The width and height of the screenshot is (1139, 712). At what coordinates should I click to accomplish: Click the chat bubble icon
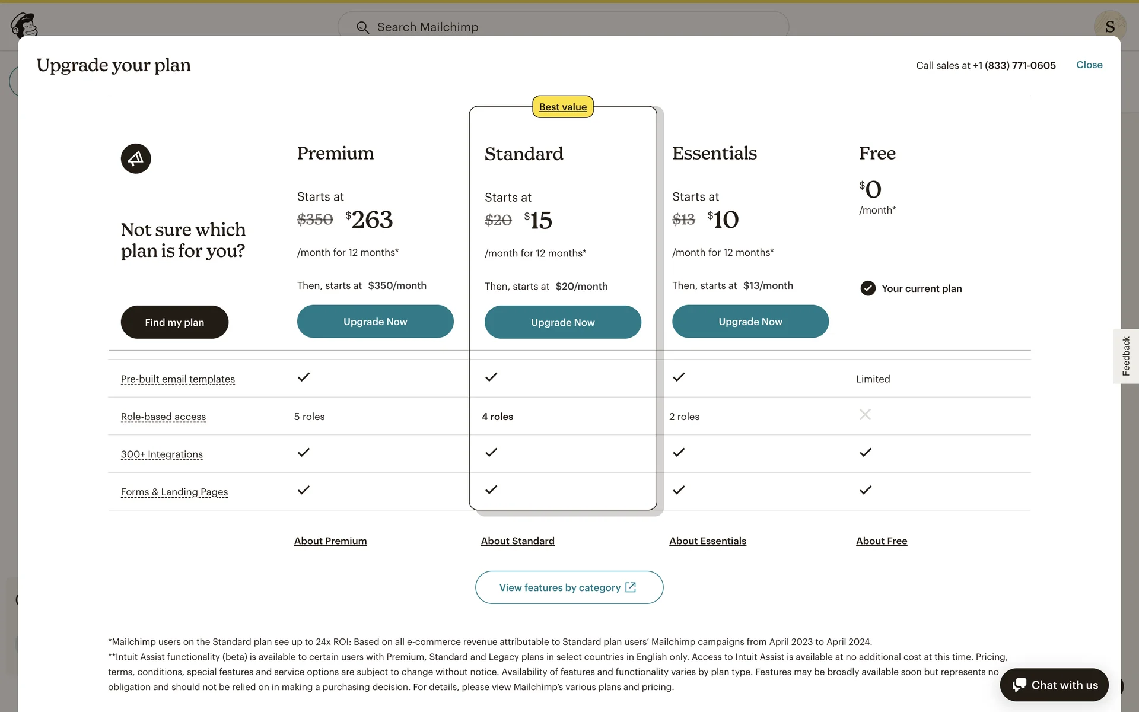[1019, 685]
